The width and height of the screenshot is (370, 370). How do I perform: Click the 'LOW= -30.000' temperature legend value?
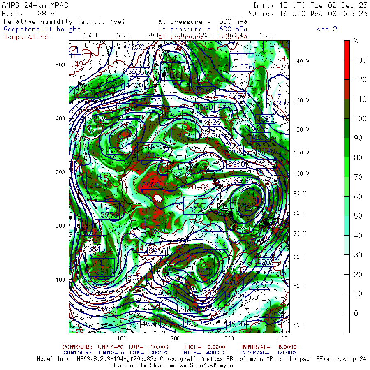(149, 347)
